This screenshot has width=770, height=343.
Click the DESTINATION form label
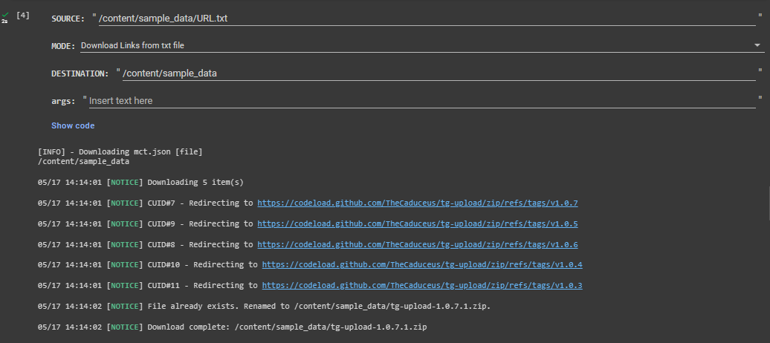[80, 73]
